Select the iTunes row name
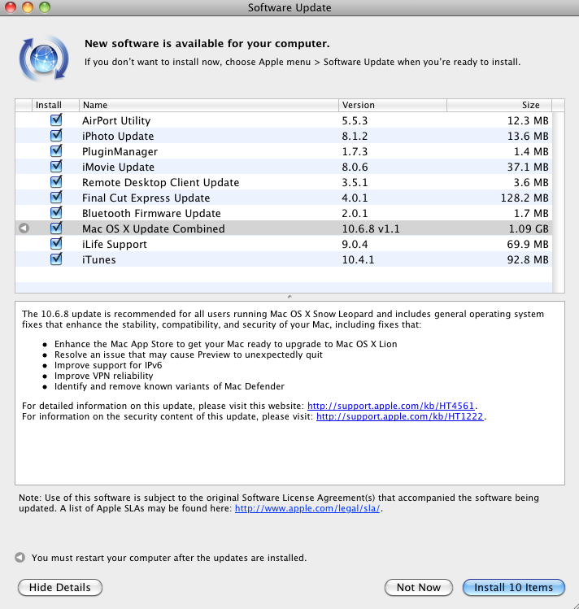The image size is (579, 609). tap(99, 259)
